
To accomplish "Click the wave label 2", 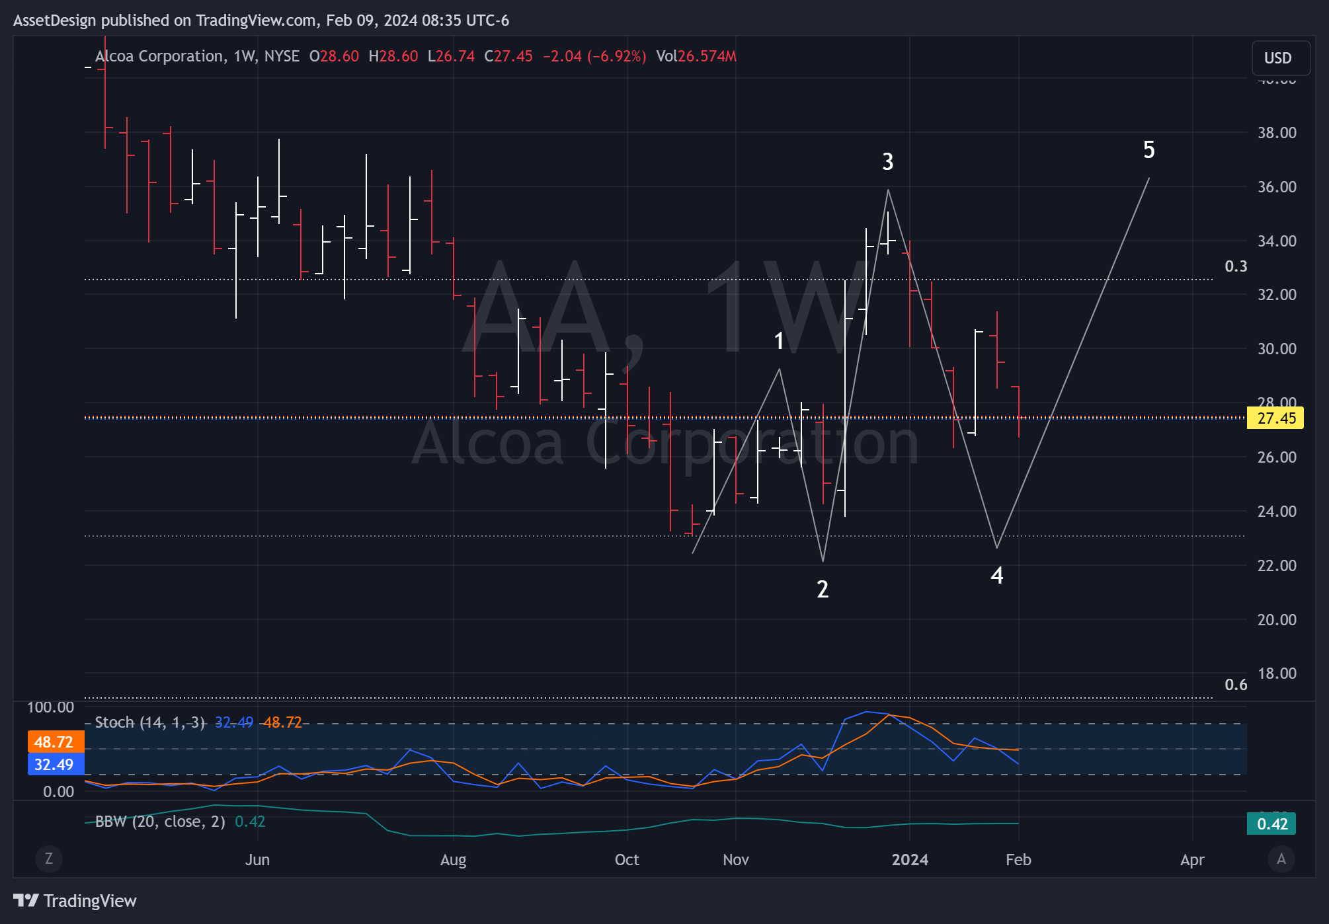I will pyautogui.click(x=823, y=589).
